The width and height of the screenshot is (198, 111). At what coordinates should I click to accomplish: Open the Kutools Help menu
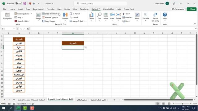click(x=165, y=17)
